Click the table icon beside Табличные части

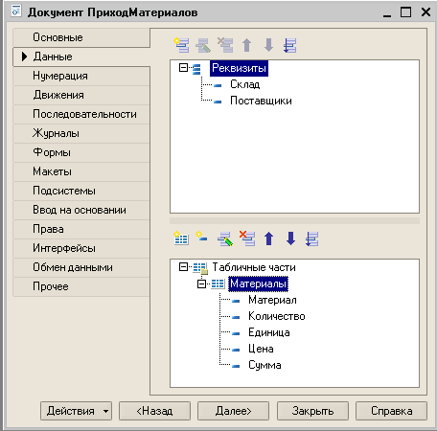pyautogui.click(x=200, y=267)
